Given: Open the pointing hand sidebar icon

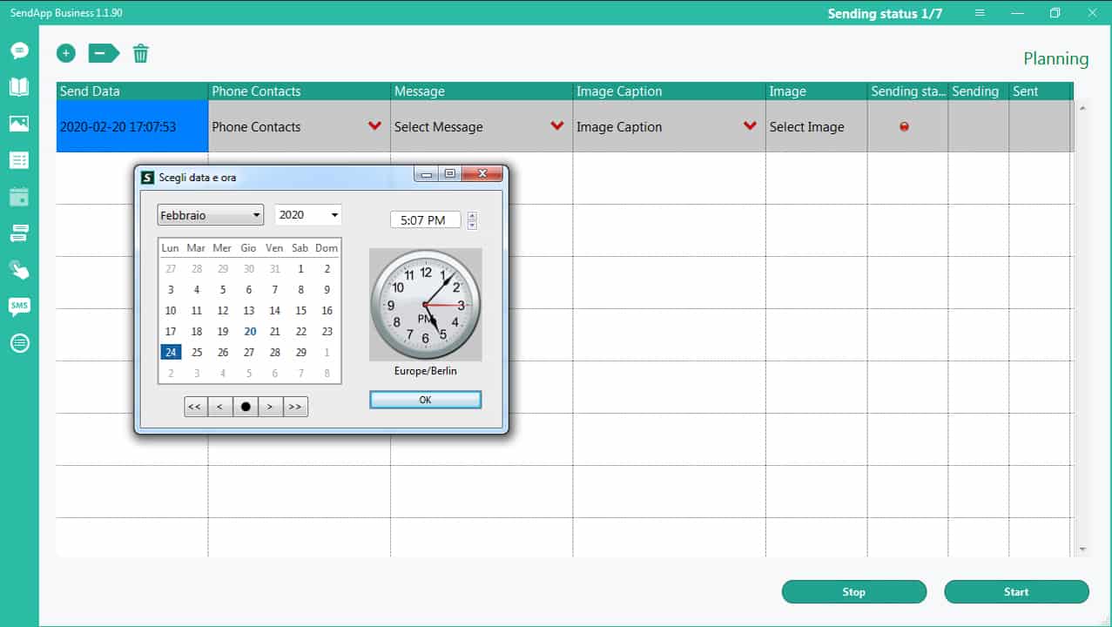Looking at the screenshot, I should pyautogui.click(x=19, y=269).
